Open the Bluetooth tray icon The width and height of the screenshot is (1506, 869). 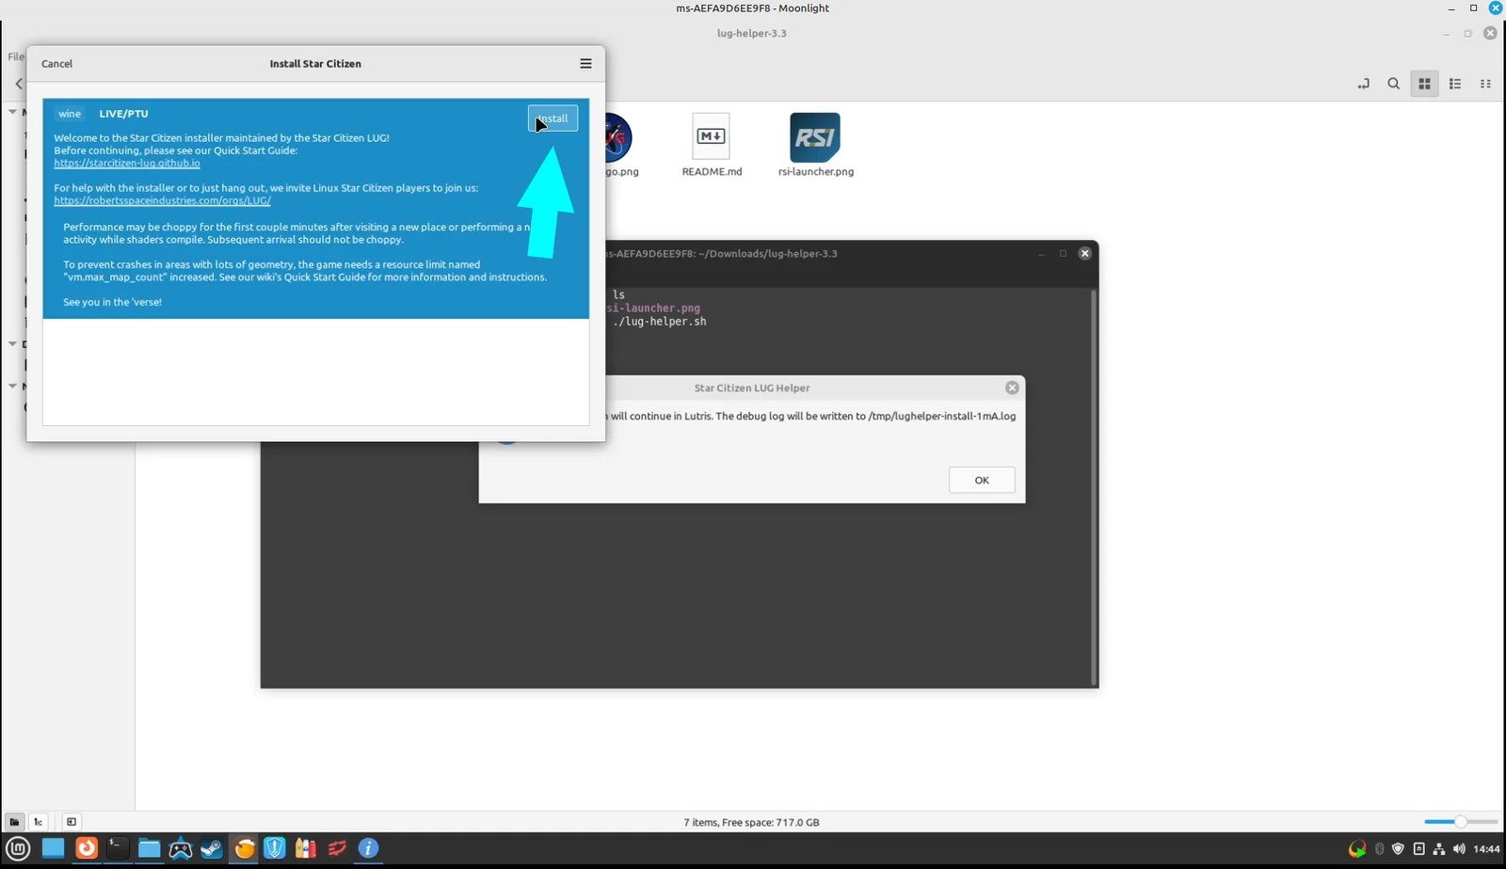(x=1380, y=849)
